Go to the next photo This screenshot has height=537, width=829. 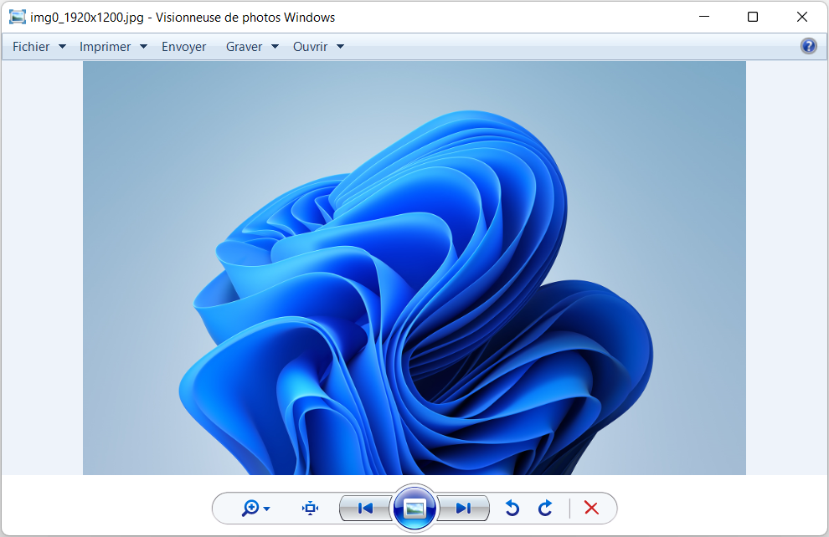pyautogui.click(x=463, y=508)
